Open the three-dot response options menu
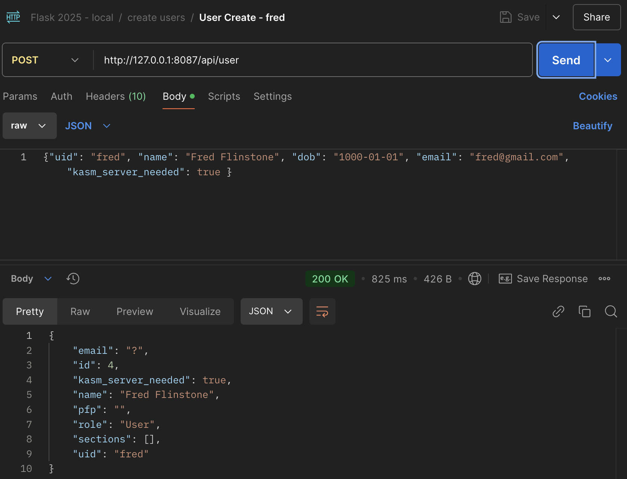 tap(604, 279)
